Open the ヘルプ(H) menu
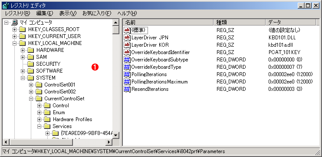322x157 pixels. point(127,13)
